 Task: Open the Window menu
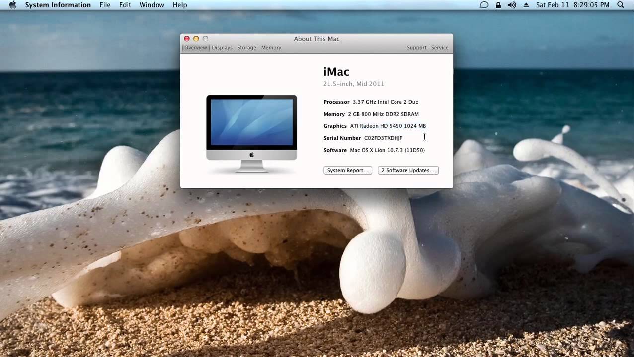coord(152,5)
